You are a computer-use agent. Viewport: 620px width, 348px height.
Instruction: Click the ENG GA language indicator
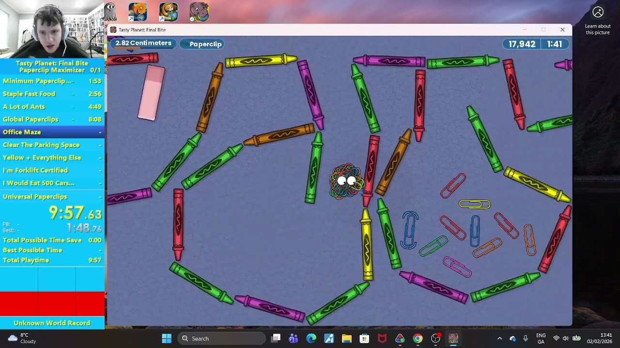(541, 338)
